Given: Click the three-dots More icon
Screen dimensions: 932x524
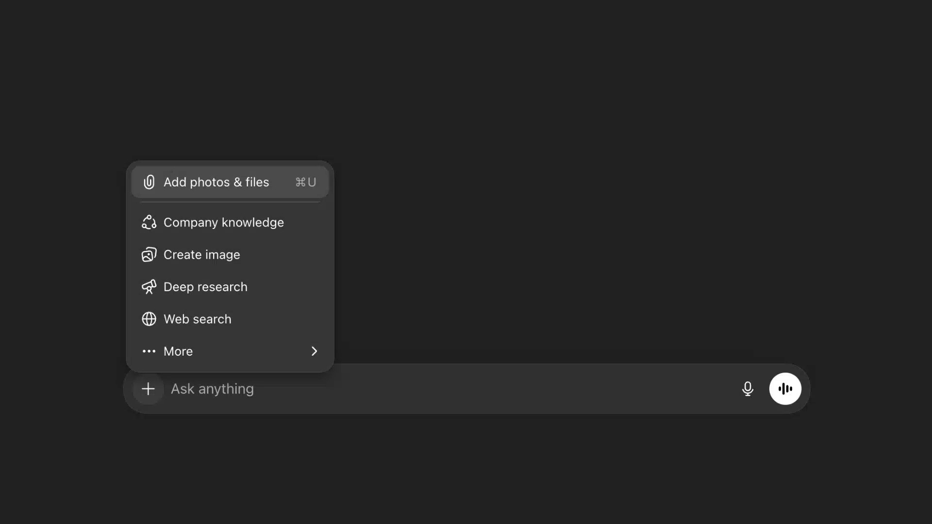Looking at the screenshot, I should (149, 351).
